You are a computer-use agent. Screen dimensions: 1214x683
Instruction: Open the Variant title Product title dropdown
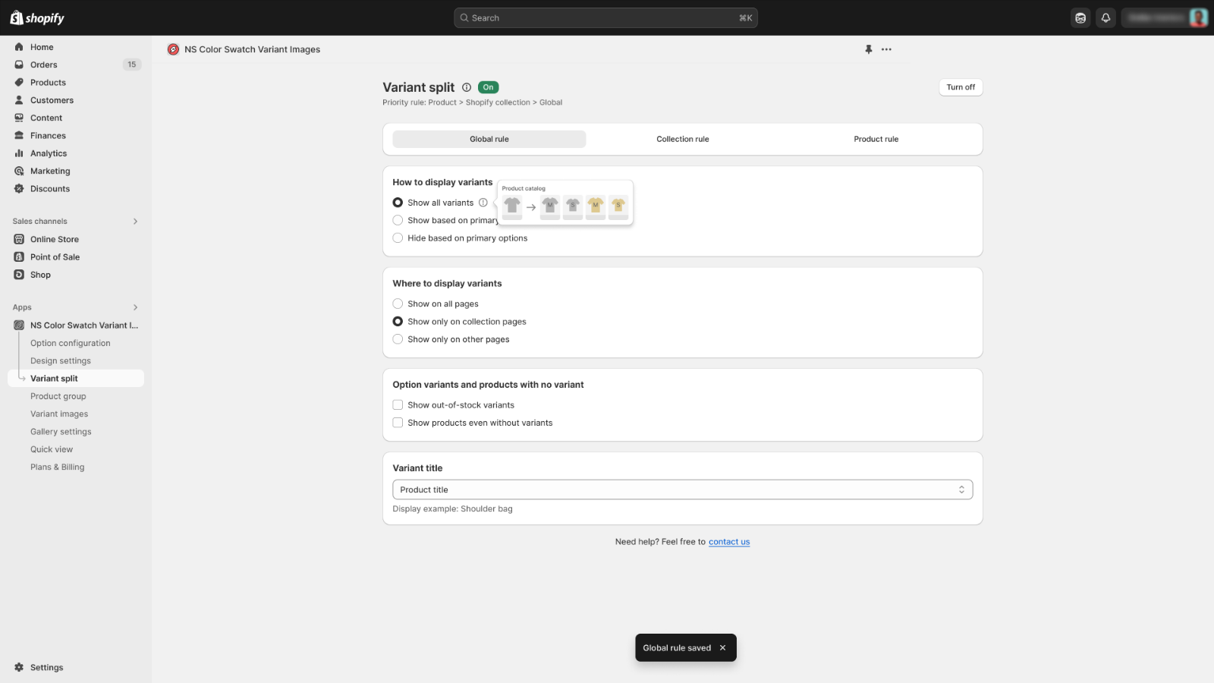click(x=683, y=489)
